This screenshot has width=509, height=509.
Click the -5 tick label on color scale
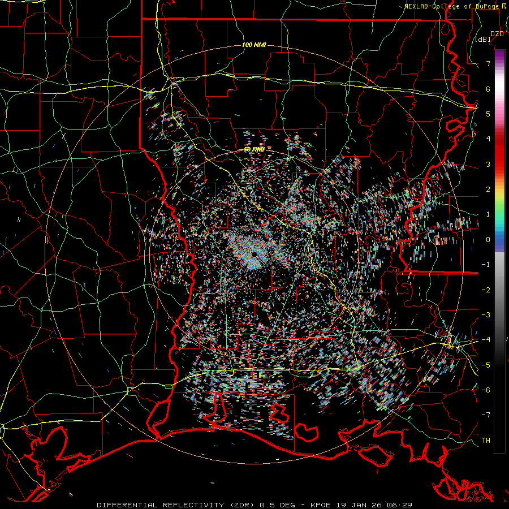[x=486, y=365]
